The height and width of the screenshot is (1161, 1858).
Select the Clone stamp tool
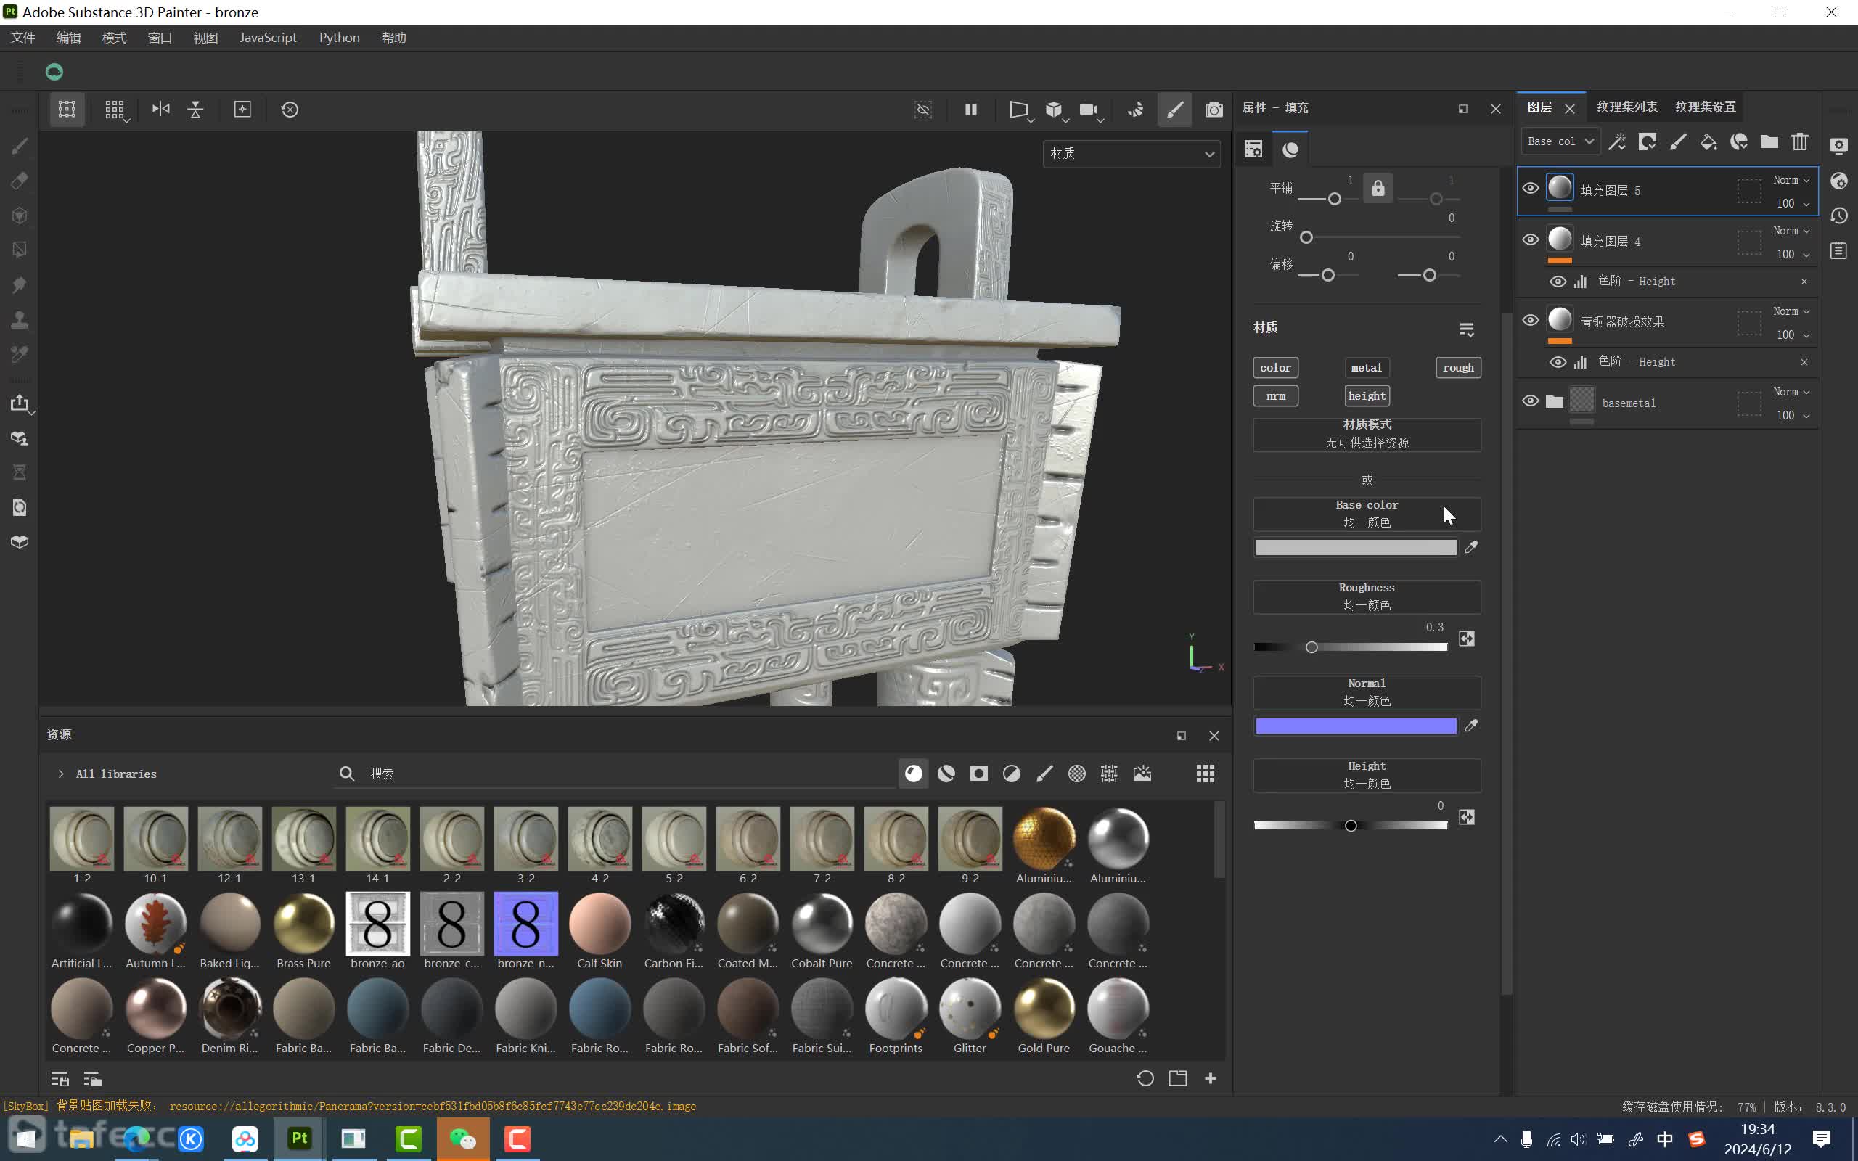(x=20, y=319)
